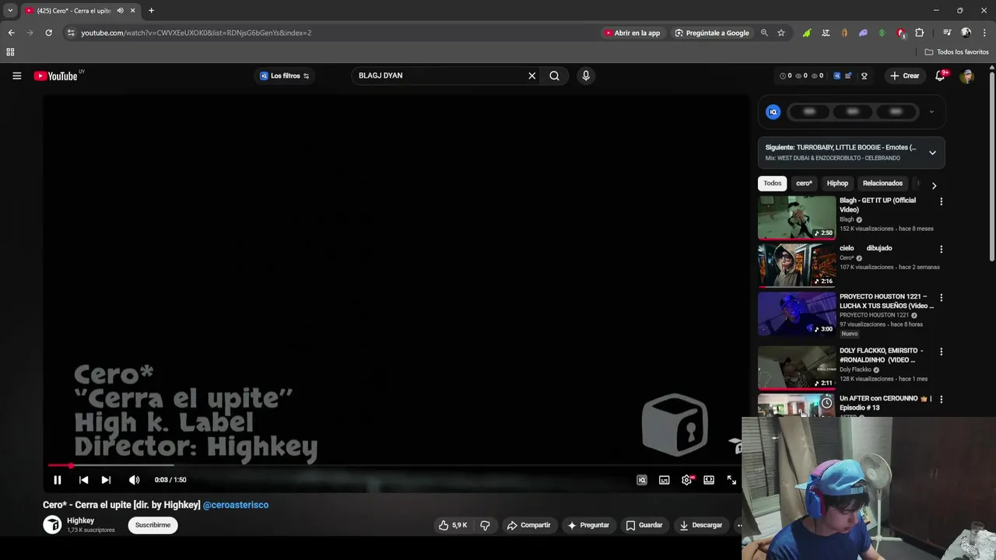This screenshot has height=560, width=996.
Task: Toggle subtitles in the player
Action: pos(664,480)
